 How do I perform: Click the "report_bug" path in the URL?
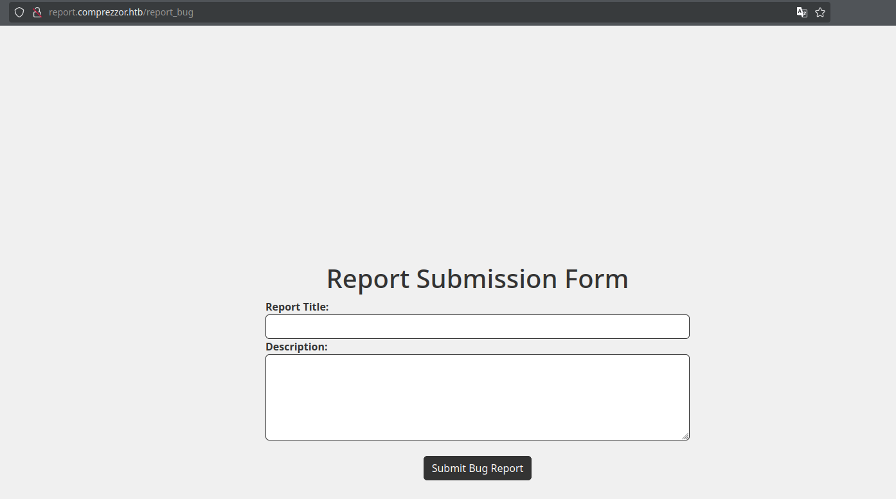[170, 12]
